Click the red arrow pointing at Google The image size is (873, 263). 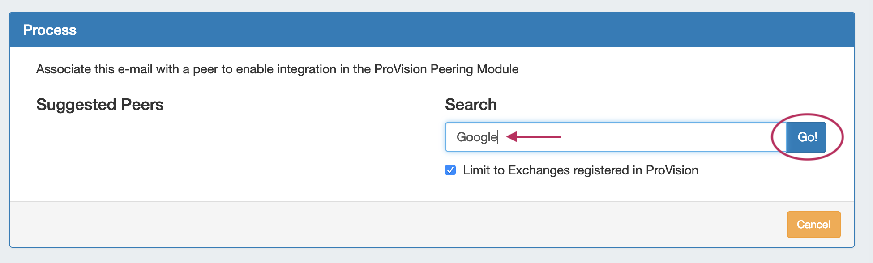534,136
